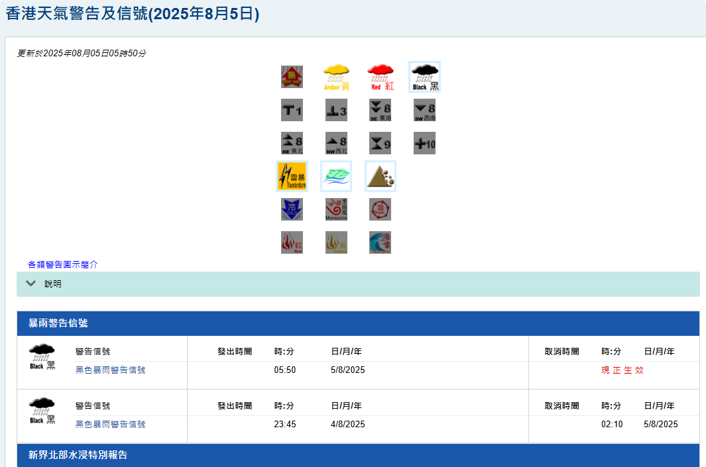Click Black rainstorm icon in the 23:45 row
The width and height of the screenshot is (706, 467).
pyautogui.click(x=42, y=411)
